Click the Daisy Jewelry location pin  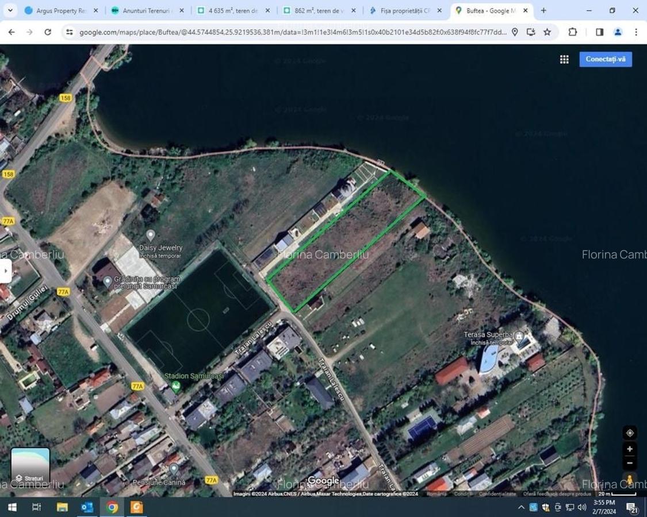(x=151, y=236)
